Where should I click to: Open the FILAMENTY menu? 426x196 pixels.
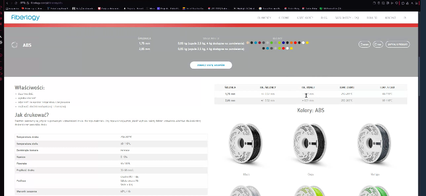tap(264, 18)
